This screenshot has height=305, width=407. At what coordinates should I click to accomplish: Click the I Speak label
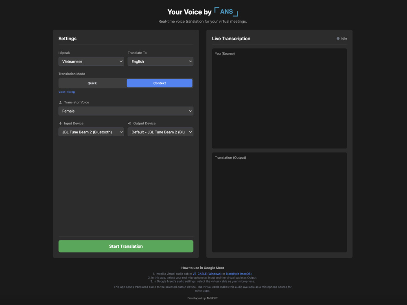pos(64,52)
